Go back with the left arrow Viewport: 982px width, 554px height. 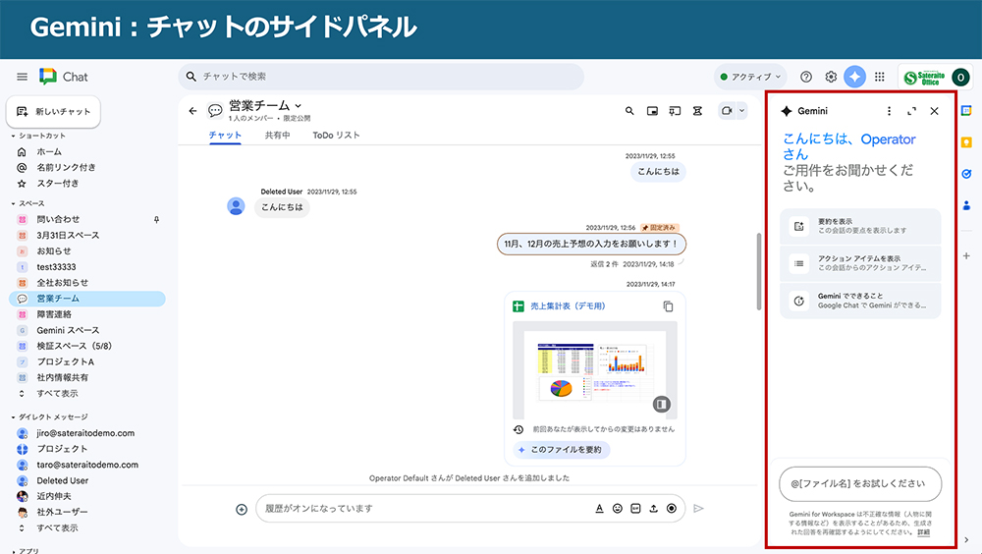192,111
